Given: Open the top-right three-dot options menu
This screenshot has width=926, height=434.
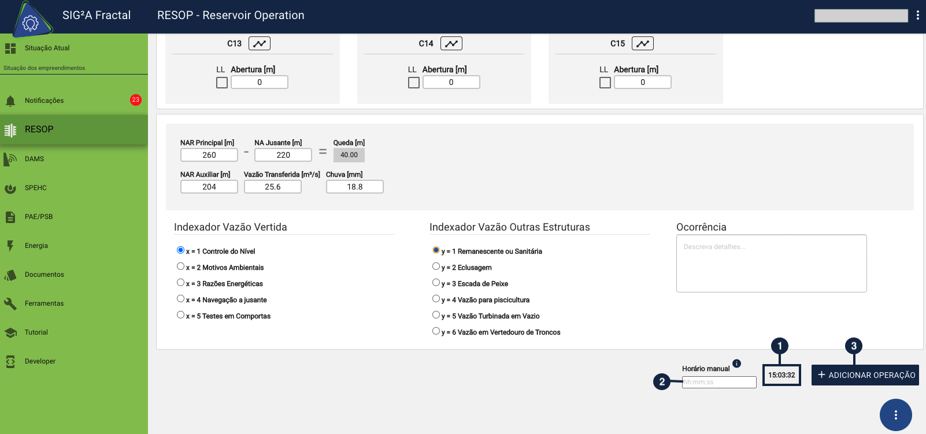Looking at the screenshot, I should tap(917, 16).
